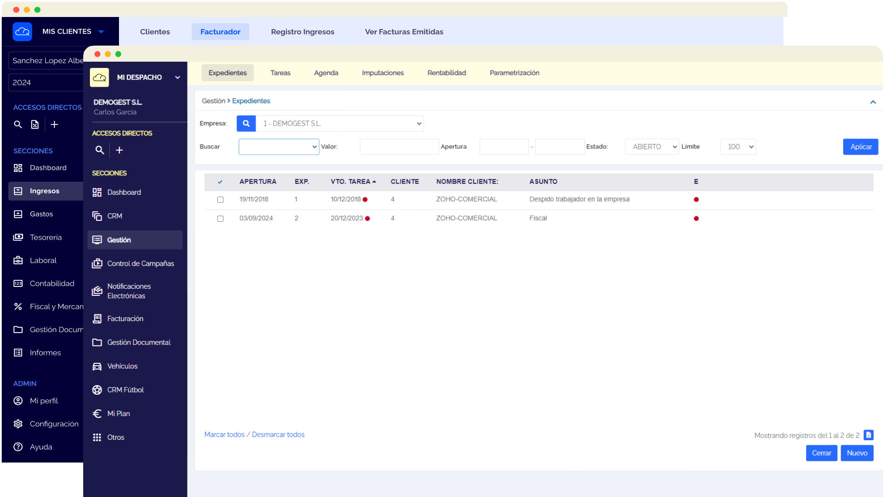This screenshot has width=883, height=497.
Task: Open search icon in Mis Clientes sidebar
Action: [x=18, y=124]
